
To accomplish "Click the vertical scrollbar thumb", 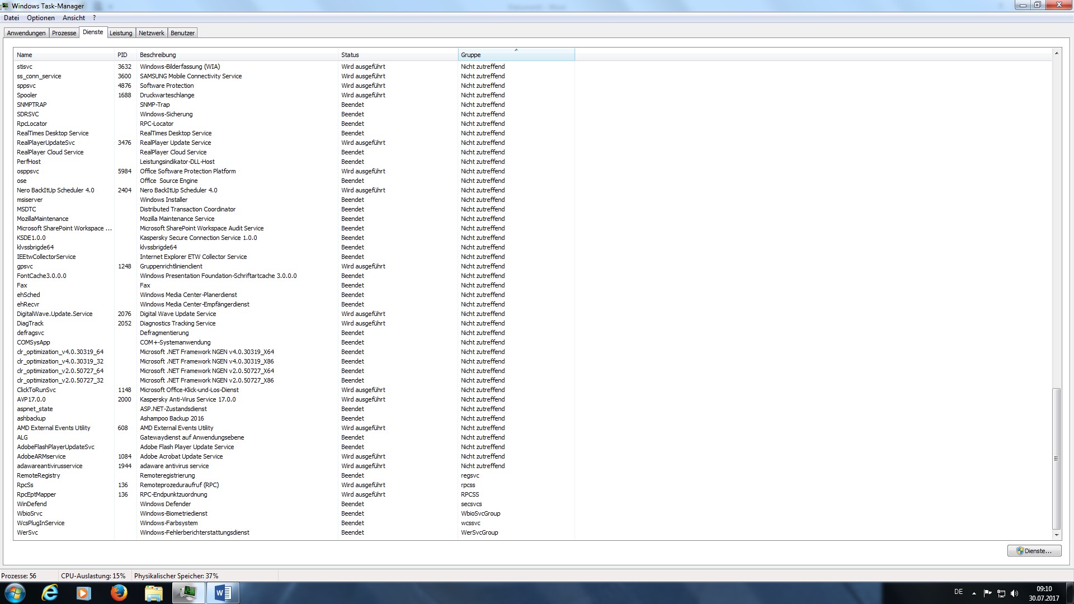I will tap(1056, 459).
